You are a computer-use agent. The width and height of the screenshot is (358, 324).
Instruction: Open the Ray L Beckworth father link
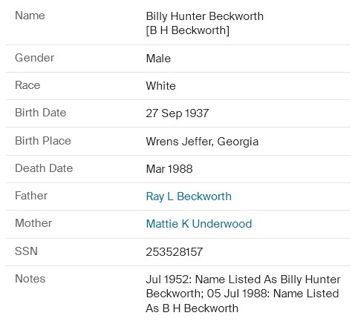pos(189,196)
